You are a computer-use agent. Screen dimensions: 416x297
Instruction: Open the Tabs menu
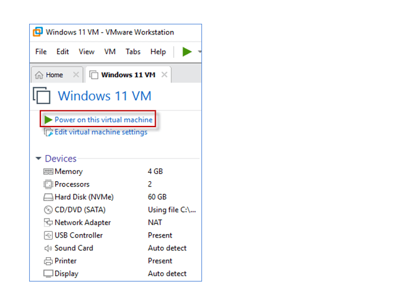(x=133, y=52)
